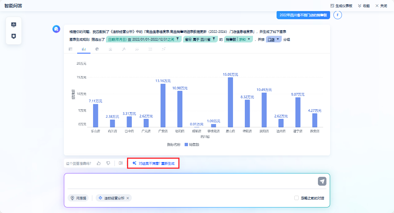Click the thumbs down feedback icon
The image size is (394, 213).
[x=108, y=163]
